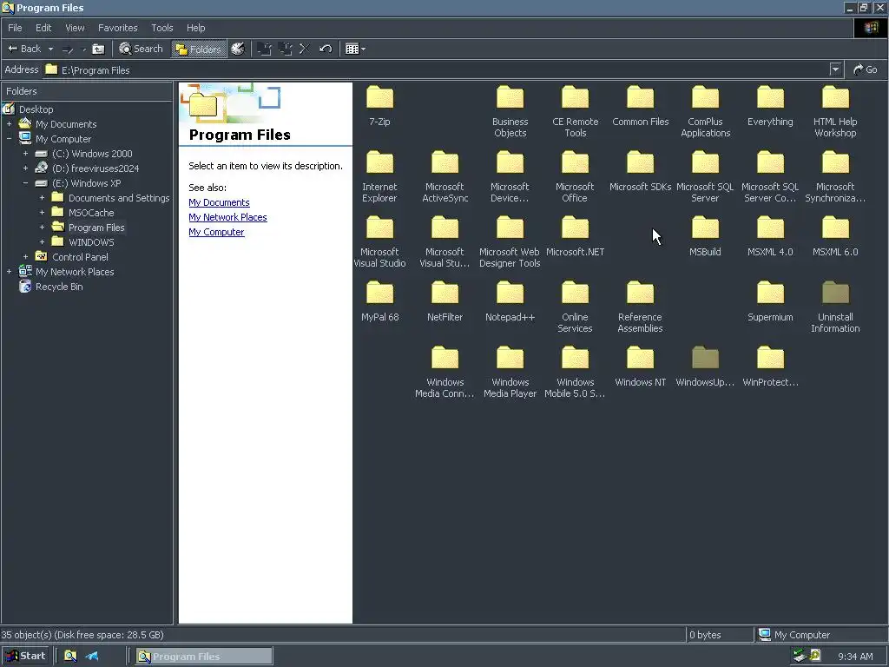The width and height of the screenshot is (889, 667).
Task: Follow the My Network Places link
Action: tap(227, 217)
